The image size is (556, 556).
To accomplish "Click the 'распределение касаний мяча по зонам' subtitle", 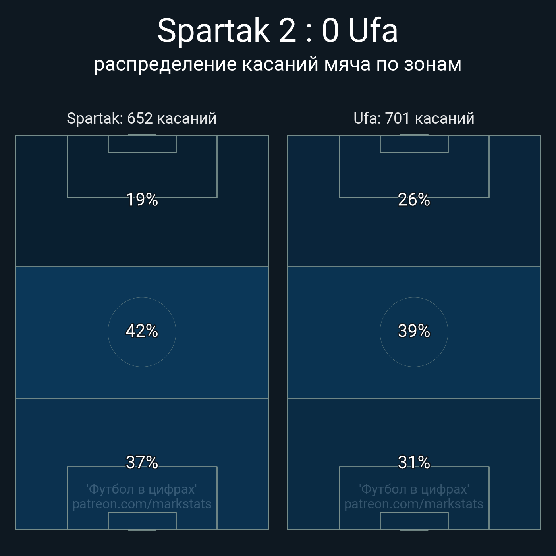I will pyautogui.click(x=278, y=64).
